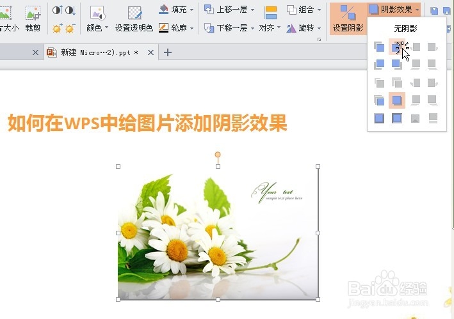Click the increase brightness sun icon
The height and width of the screenshot is (319, 454).
click(57, 28)
